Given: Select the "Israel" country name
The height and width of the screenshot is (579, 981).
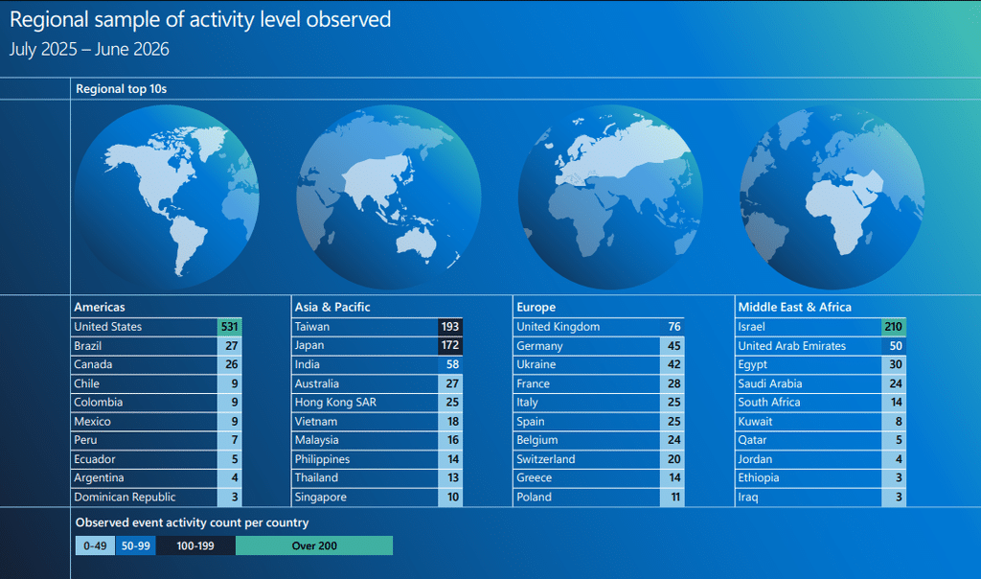Looking at the screenshot, I should coord(751,327).
